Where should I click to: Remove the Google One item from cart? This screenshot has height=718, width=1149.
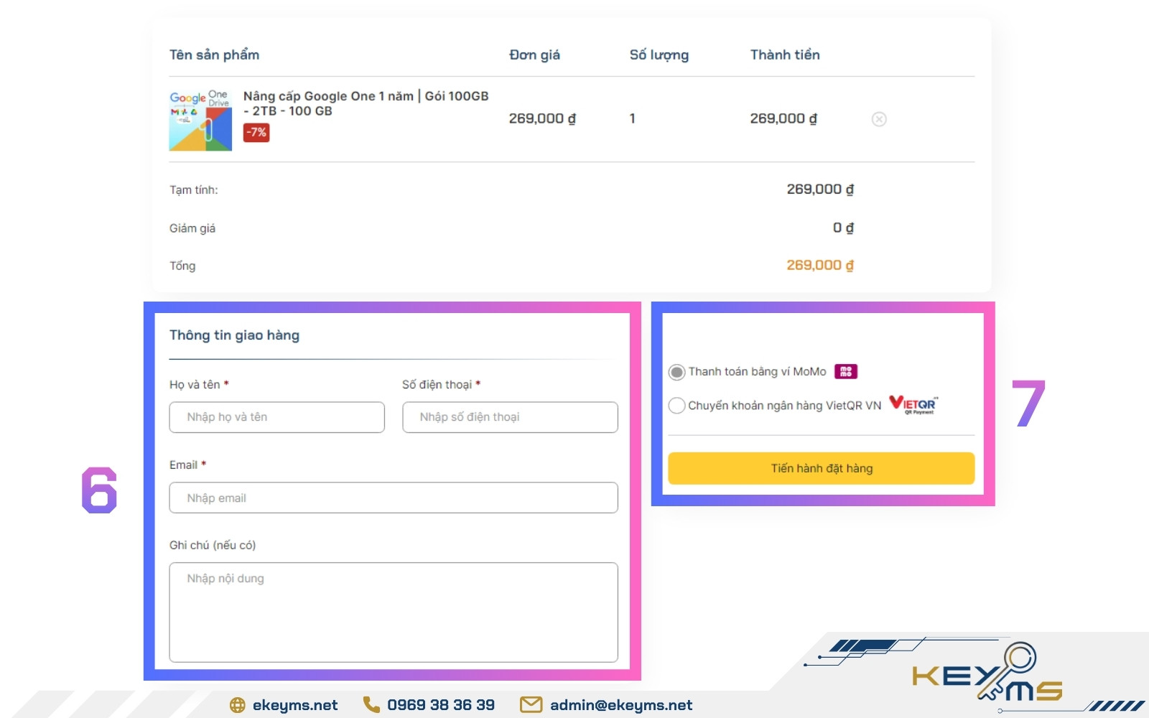878,119
